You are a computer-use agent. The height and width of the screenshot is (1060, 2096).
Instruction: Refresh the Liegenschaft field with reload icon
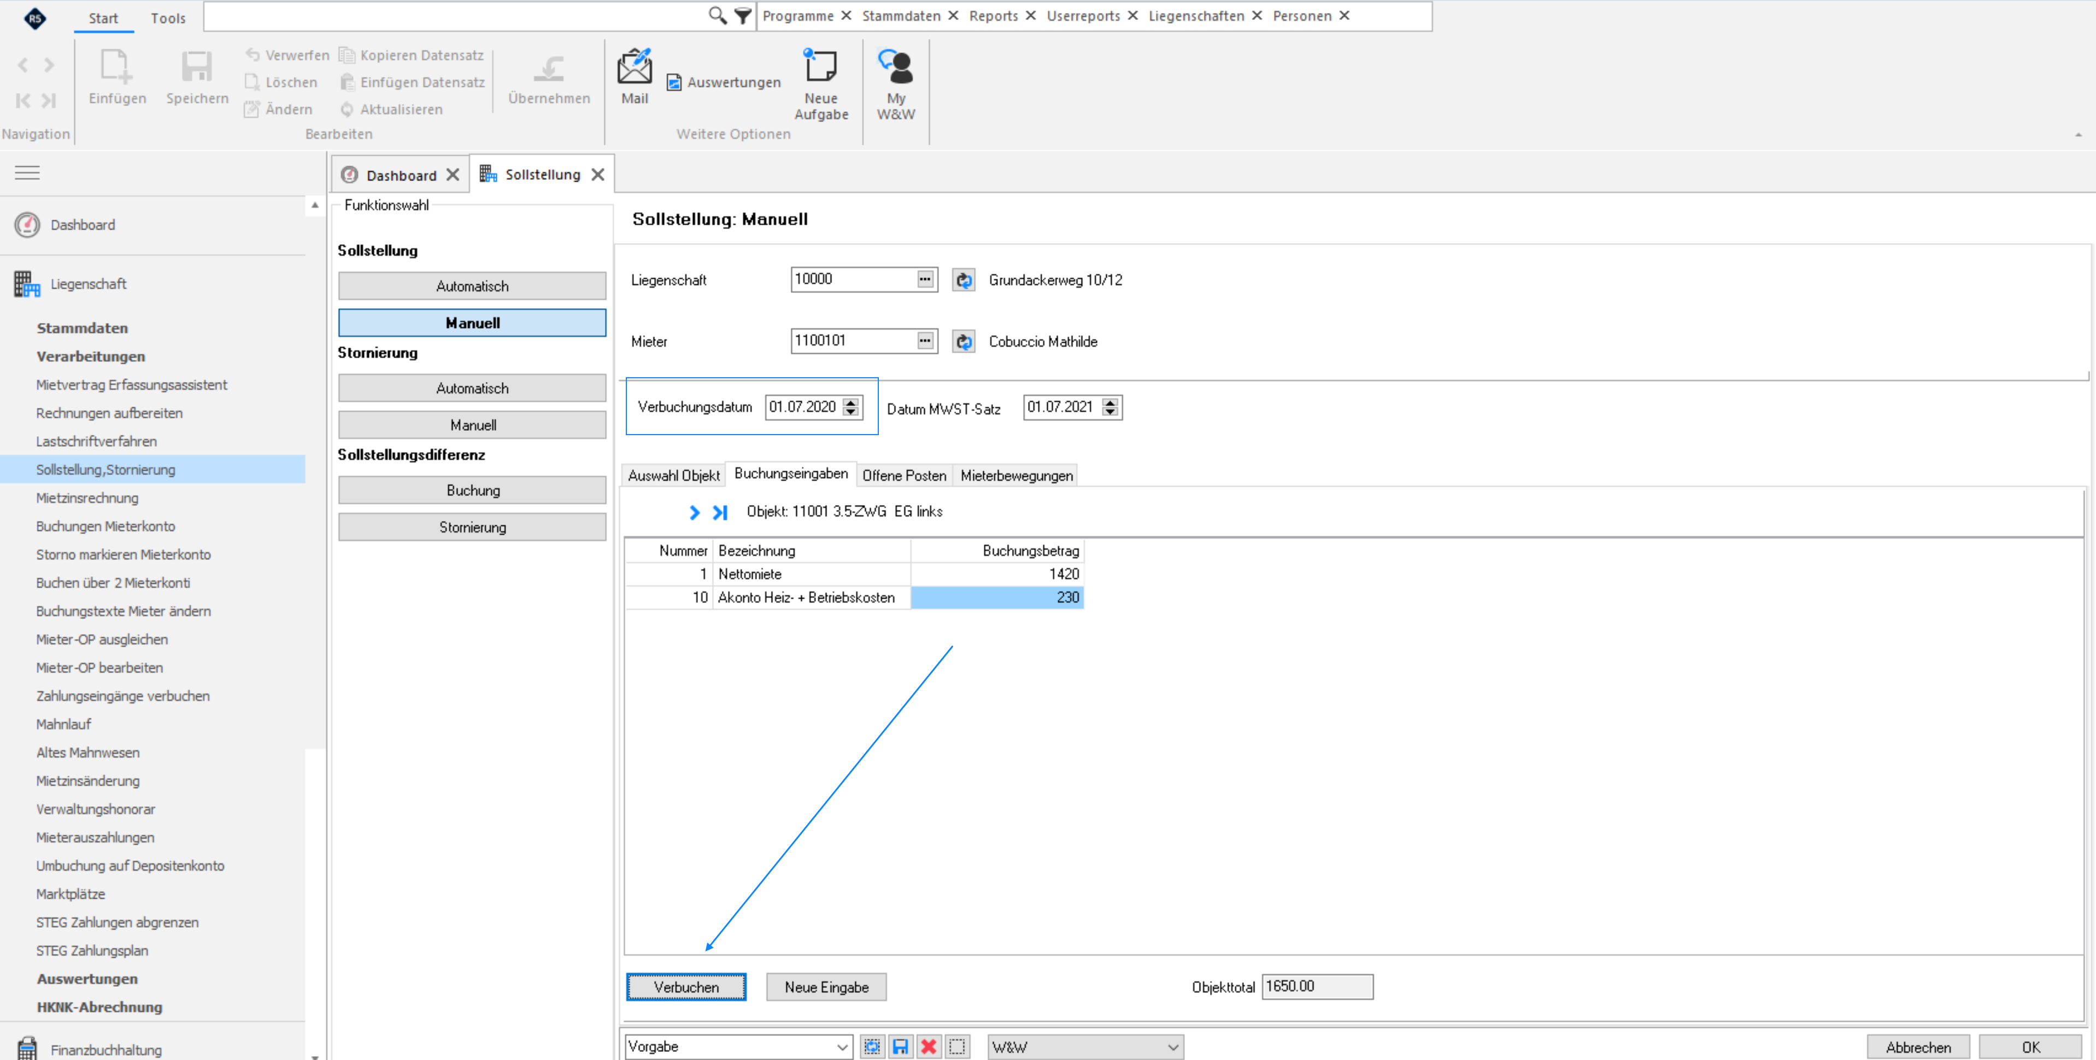coord(964,280)
